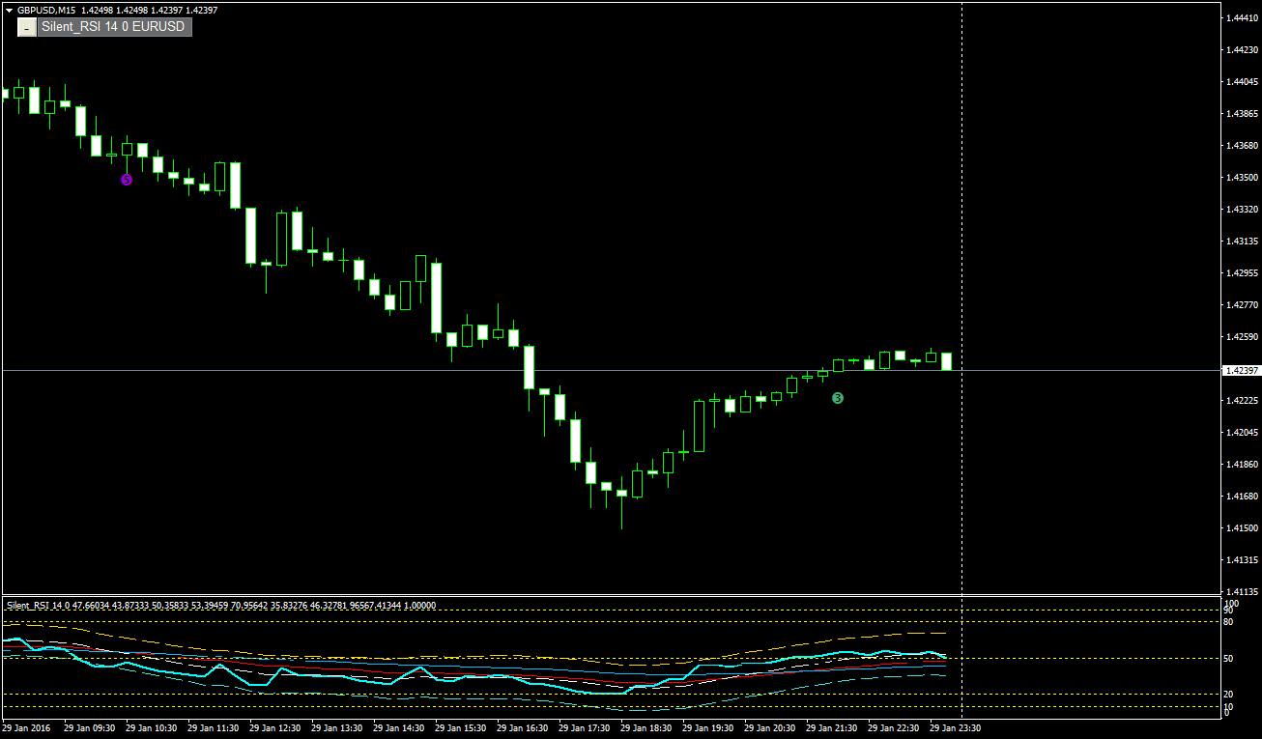Click the 80 level label on RSI scale
The image size is (1262, 739).
point(1229,622)
